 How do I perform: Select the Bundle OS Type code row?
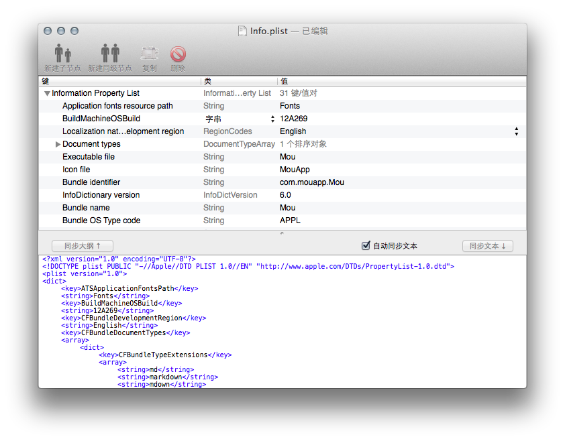(282, 220)
